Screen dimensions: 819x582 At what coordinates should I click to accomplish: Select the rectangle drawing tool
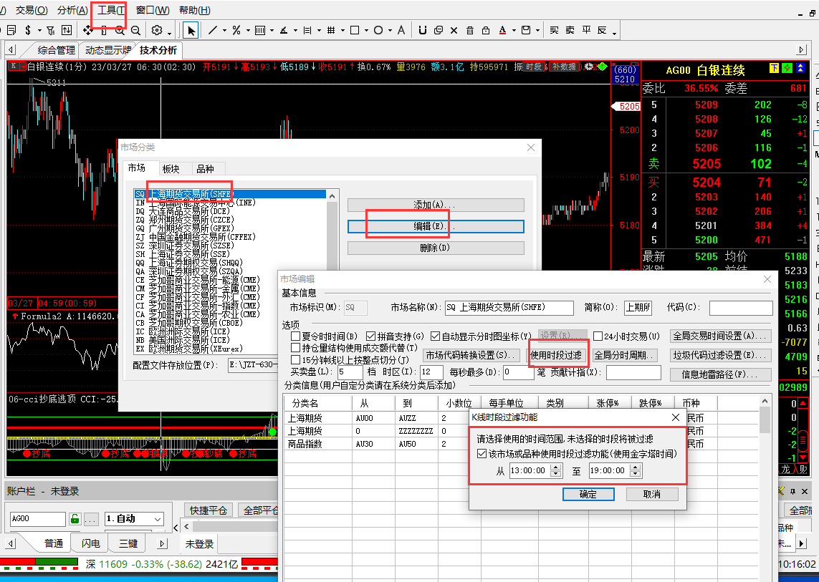354,30
